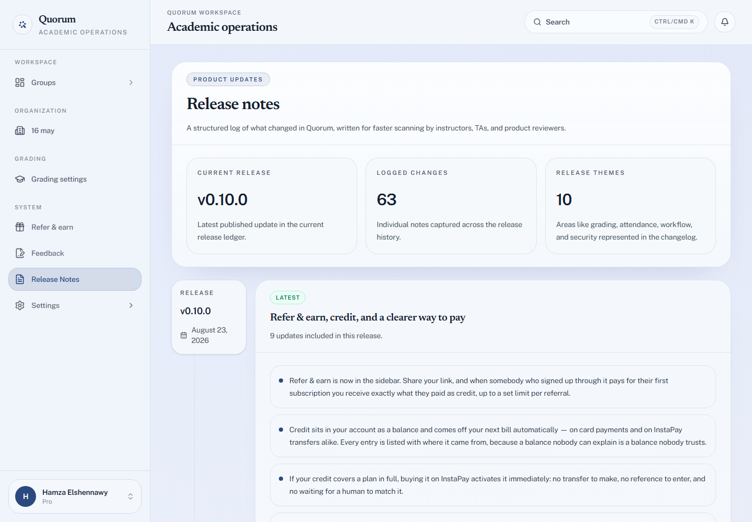Click the Settings gear icon
752x522 pixels.
click(x=20, y=305)
